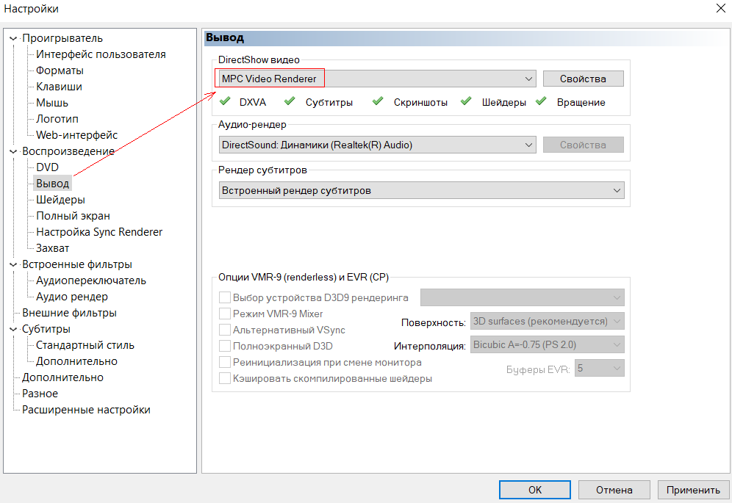Open the D3D9 device selection dropdown
Image resolution: width=732 pixels, height=503 pixels.
tap(522, 297)
